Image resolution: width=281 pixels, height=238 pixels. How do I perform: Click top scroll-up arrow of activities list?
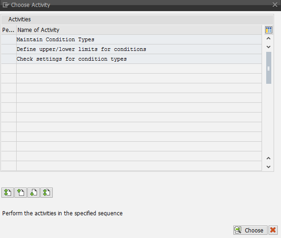pyautogui.click(x=269, y=38)
